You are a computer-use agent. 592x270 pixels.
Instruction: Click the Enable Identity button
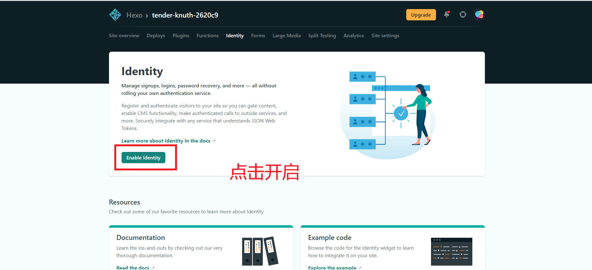(143, 158)
